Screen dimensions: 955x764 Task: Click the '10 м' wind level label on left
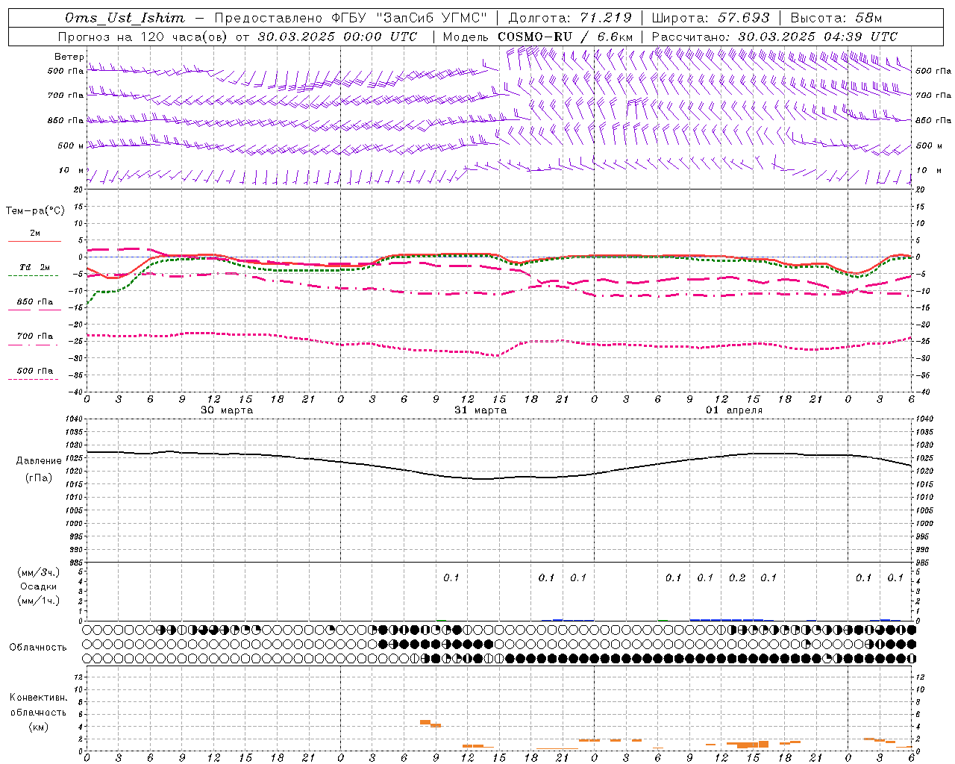point(72,171)
